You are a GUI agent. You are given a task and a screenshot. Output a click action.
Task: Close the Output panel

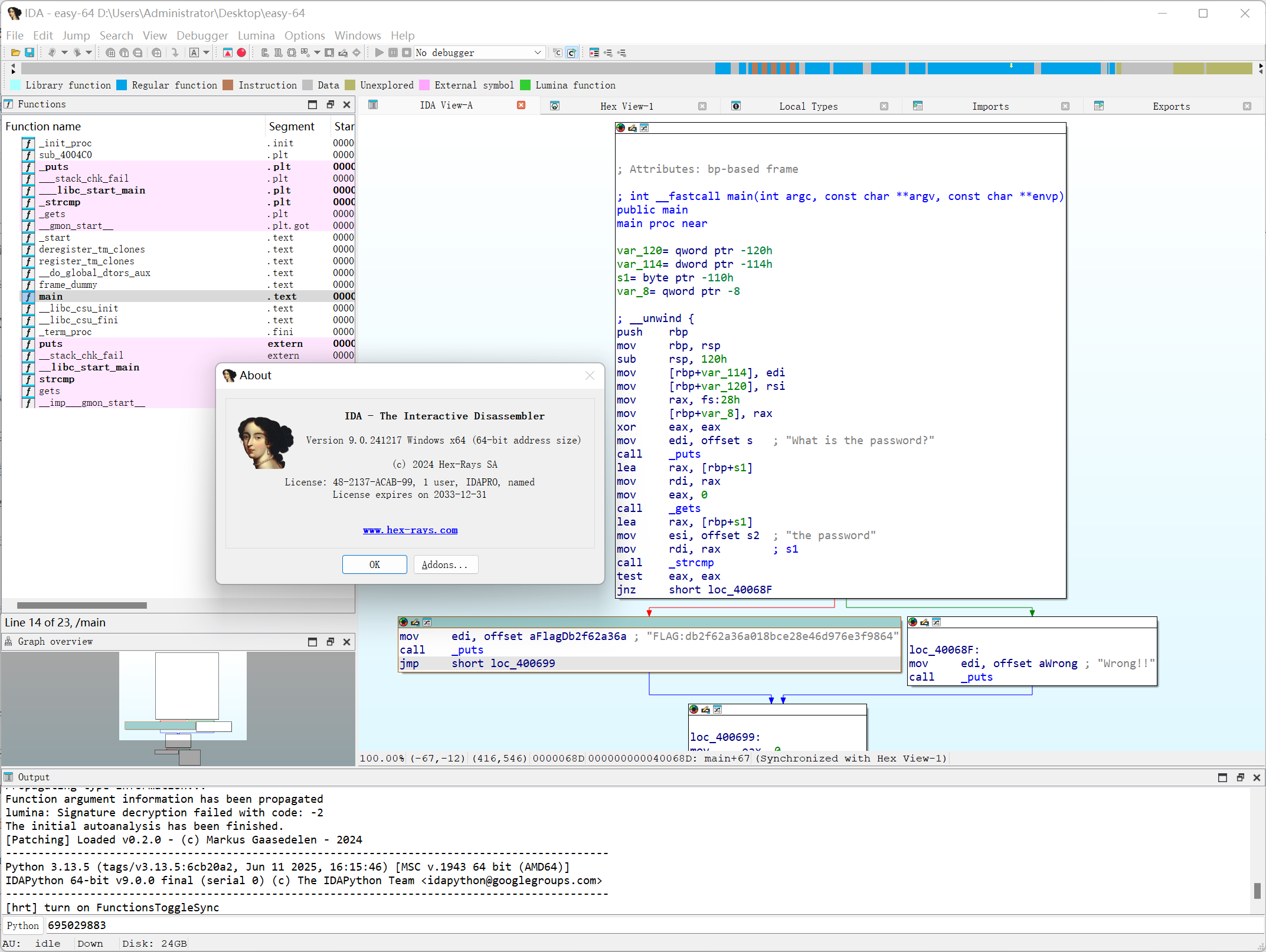1257,777
